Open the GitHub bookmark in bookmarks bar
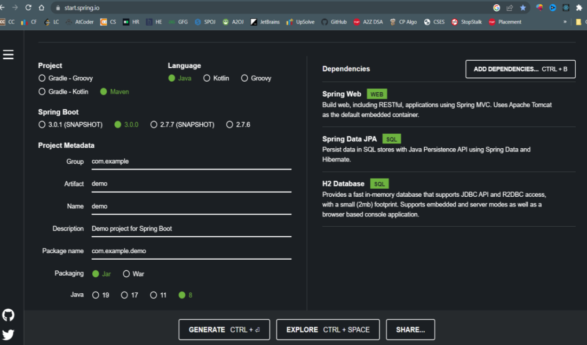Image resolution: width=587 pixels, height=345 pixels. pyautogui.click(x=334, y=22)
